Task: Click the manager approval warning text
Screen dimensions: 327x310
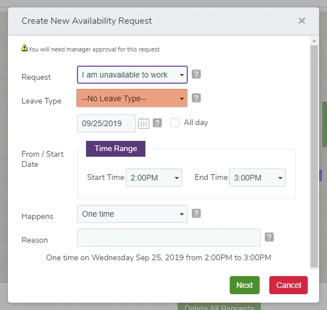Action: tap(94, 49)
